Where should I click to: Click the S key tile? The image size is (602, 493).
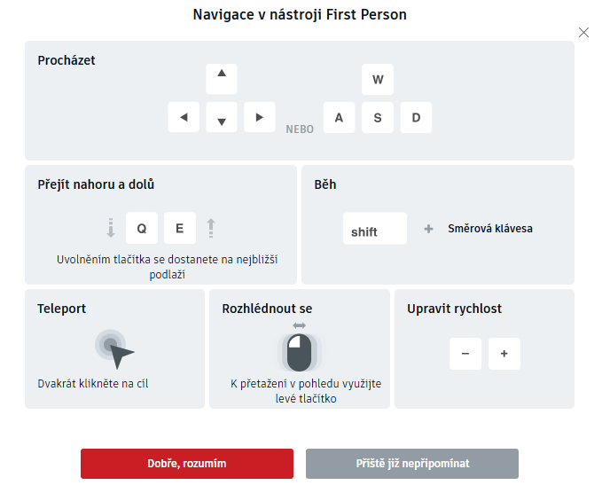point(378,118)
